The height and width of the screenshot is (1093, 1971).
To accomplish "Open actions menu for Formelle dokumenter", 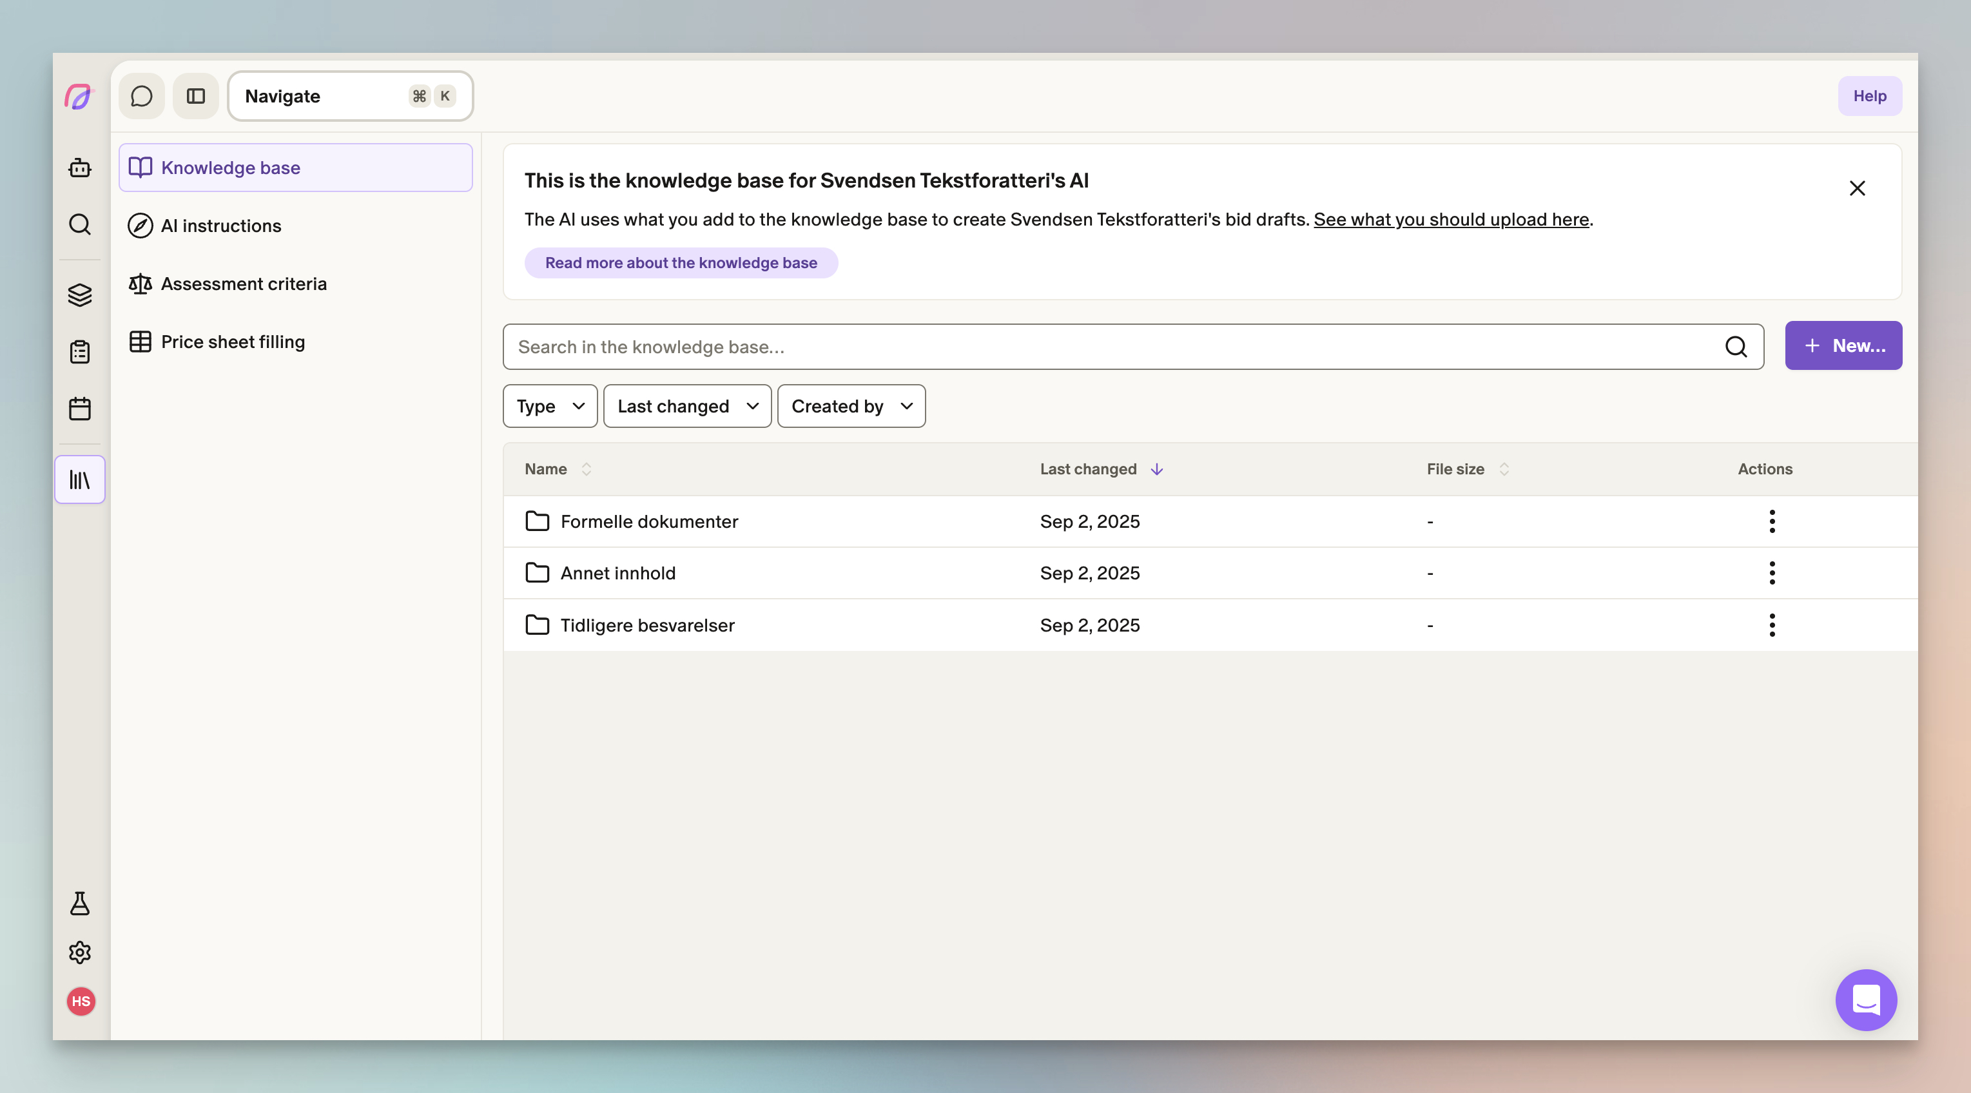I will coord(1772,521).
